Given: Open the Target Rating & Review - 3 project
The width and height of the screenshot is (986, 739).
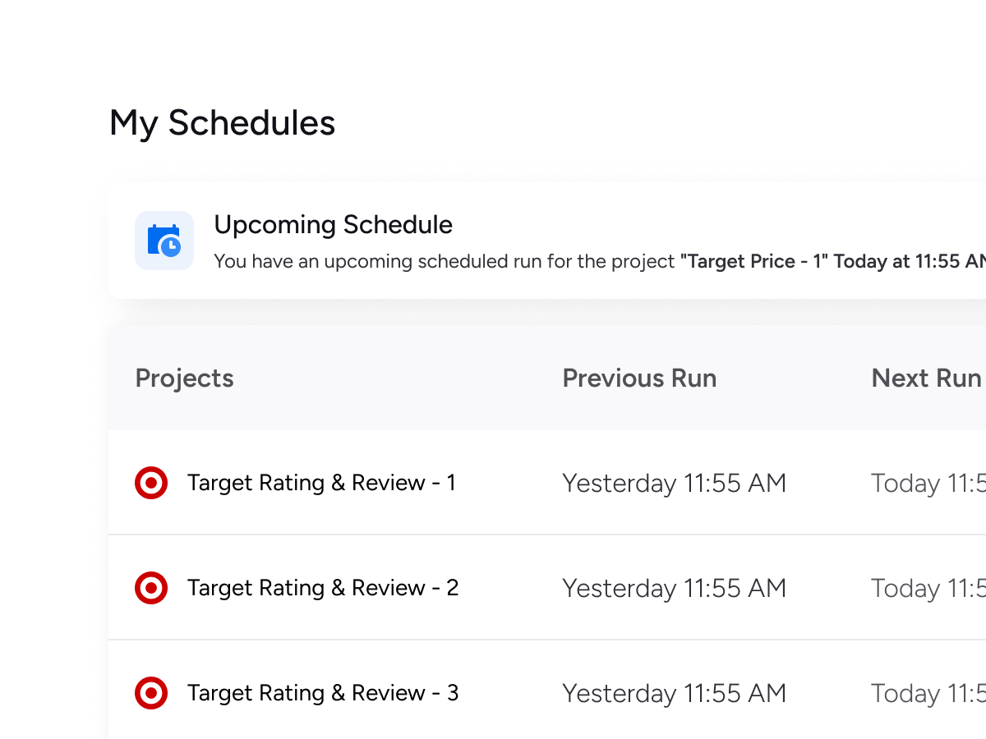Looking at the screenshot, I should pyautogui.click(x=323, y=693).
